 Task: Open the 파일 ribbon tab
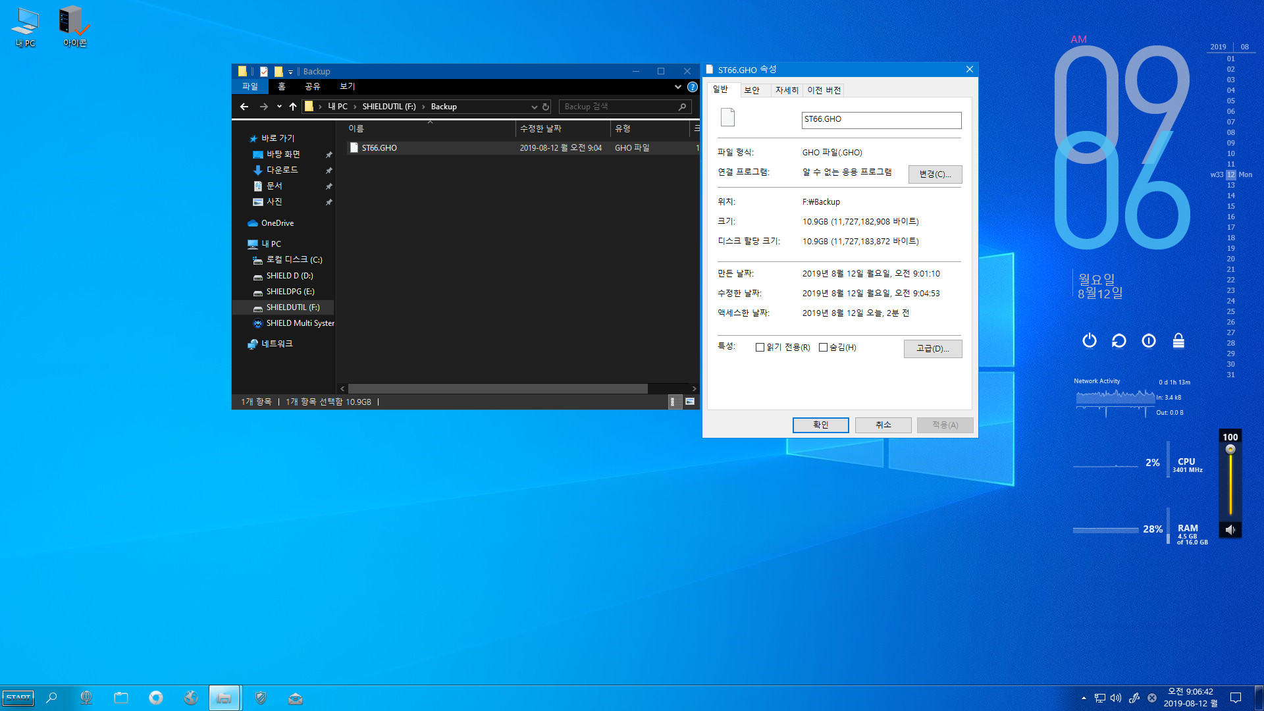coord(250,87)
